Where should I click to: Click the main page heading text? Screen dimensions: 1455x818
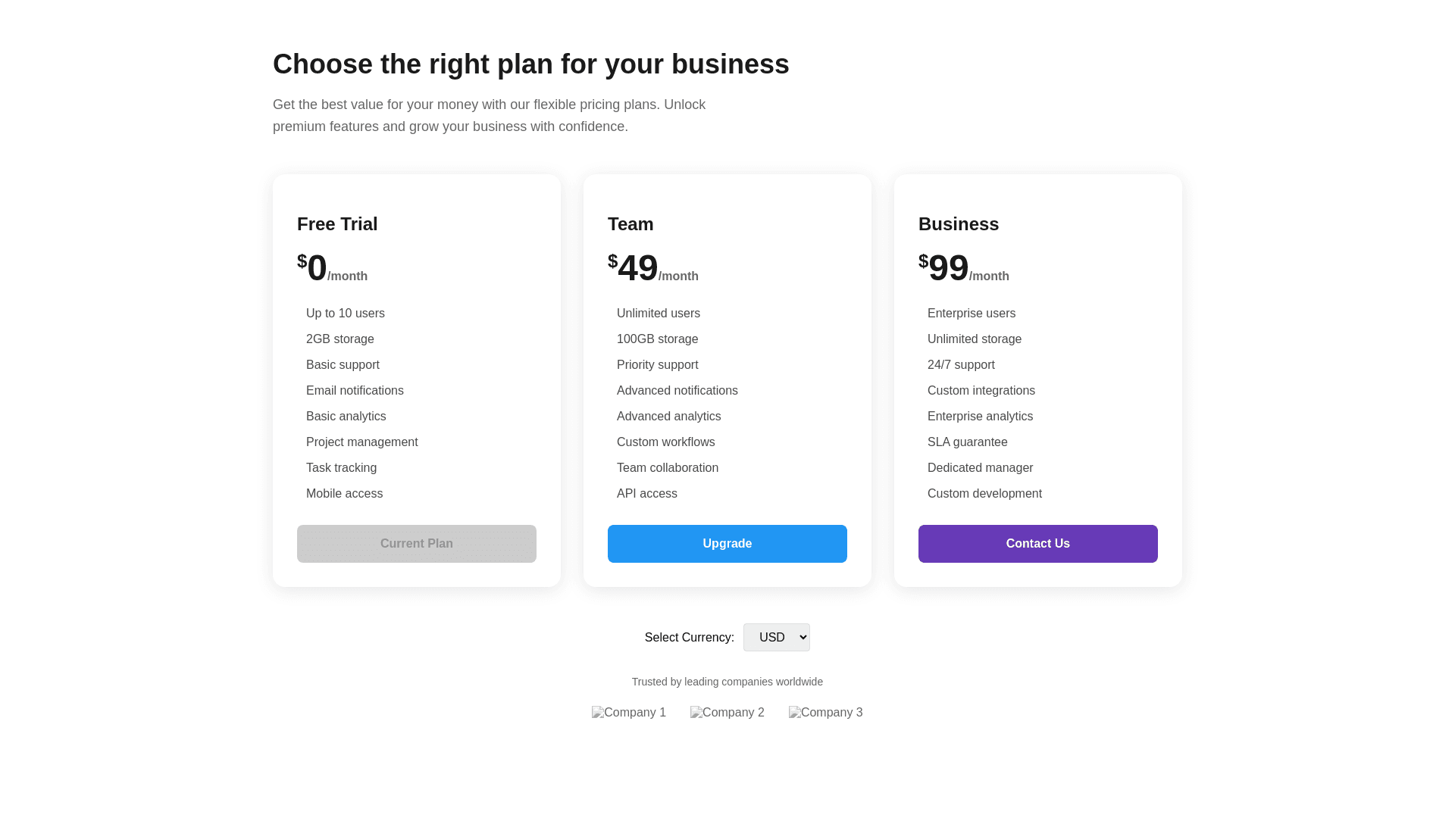530,64
